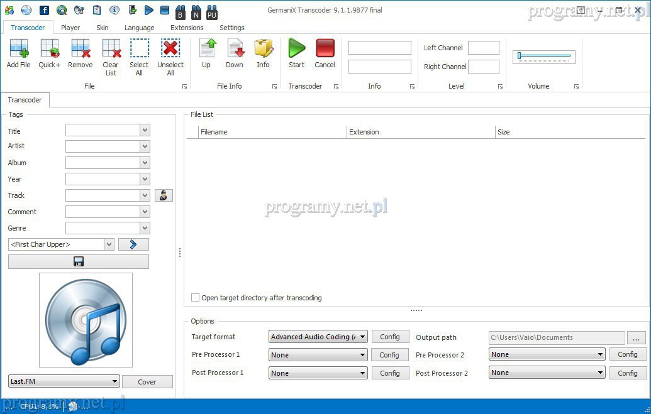Open the Settings ribbon tab
This screenshot has height=414, width=651.
(x=231, y=28)
